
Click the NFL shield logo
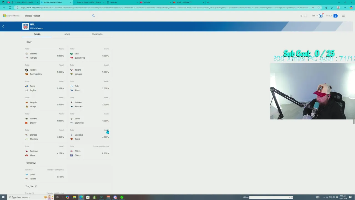click(26, 26)
